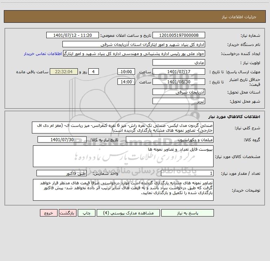Click the label واحد شمارش

(106, 174)
